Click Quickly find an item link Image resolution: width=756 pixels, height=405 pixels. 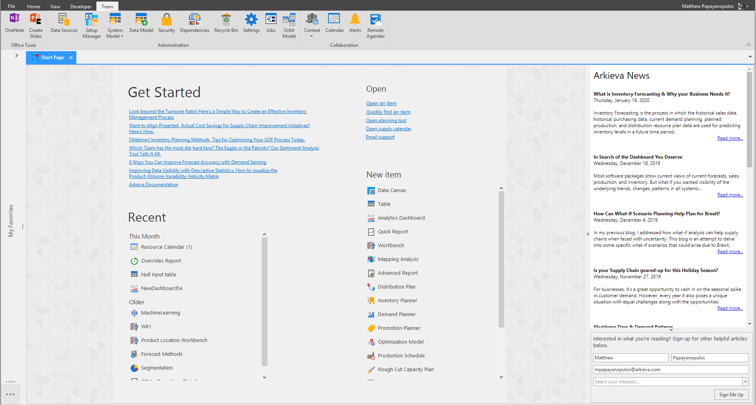coord(388,112)
